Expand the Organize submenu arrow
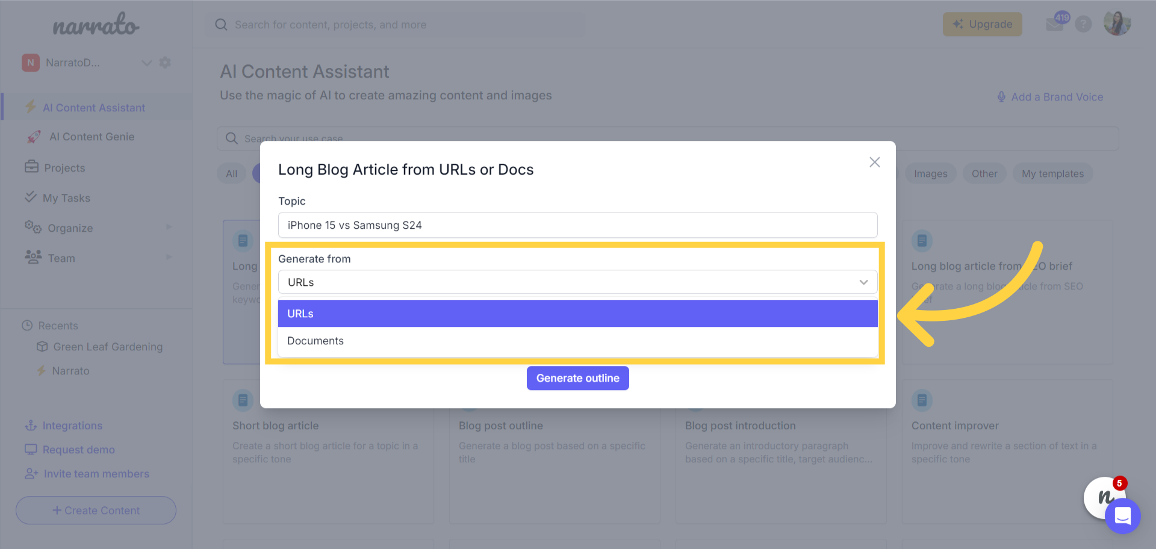Viewport: 1156px width, 549px height. pyautogui.click(x=169, y=227)
